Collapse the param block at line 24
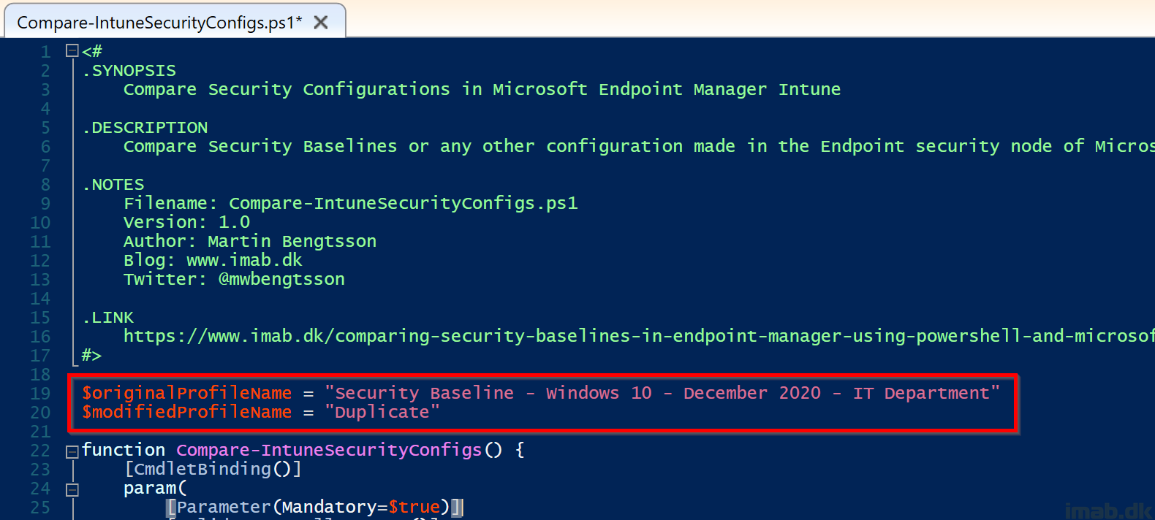1155x520 pixels. pyautogui.click(x=72, y=490)
